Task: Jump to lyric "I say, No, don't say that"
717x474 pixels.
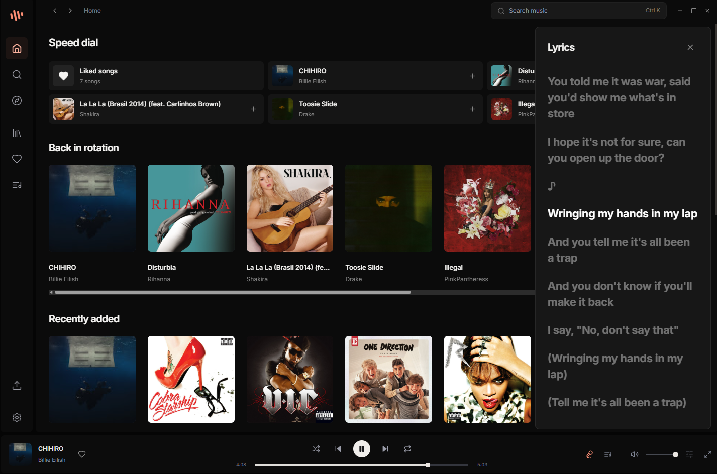Action: [x=613, y=330]
